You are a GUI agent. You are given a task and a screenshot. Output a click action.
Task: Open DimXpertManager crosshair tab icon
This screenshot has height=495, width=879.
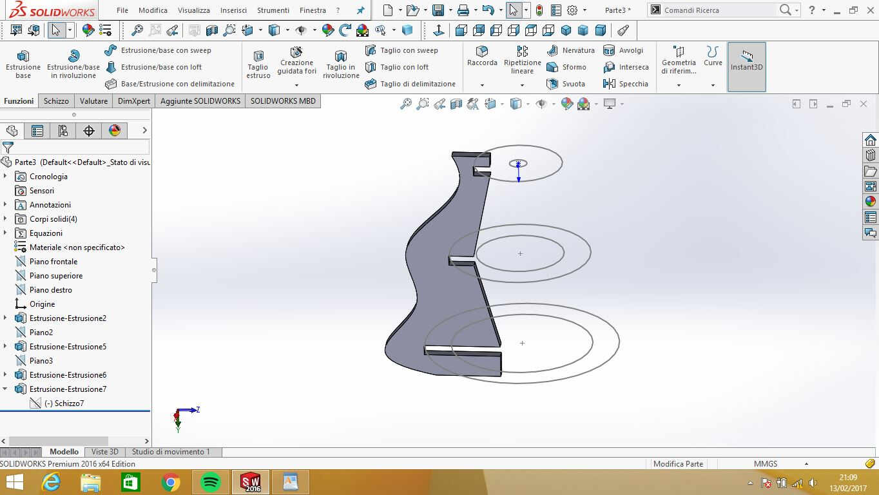click(x=89, y=131)
